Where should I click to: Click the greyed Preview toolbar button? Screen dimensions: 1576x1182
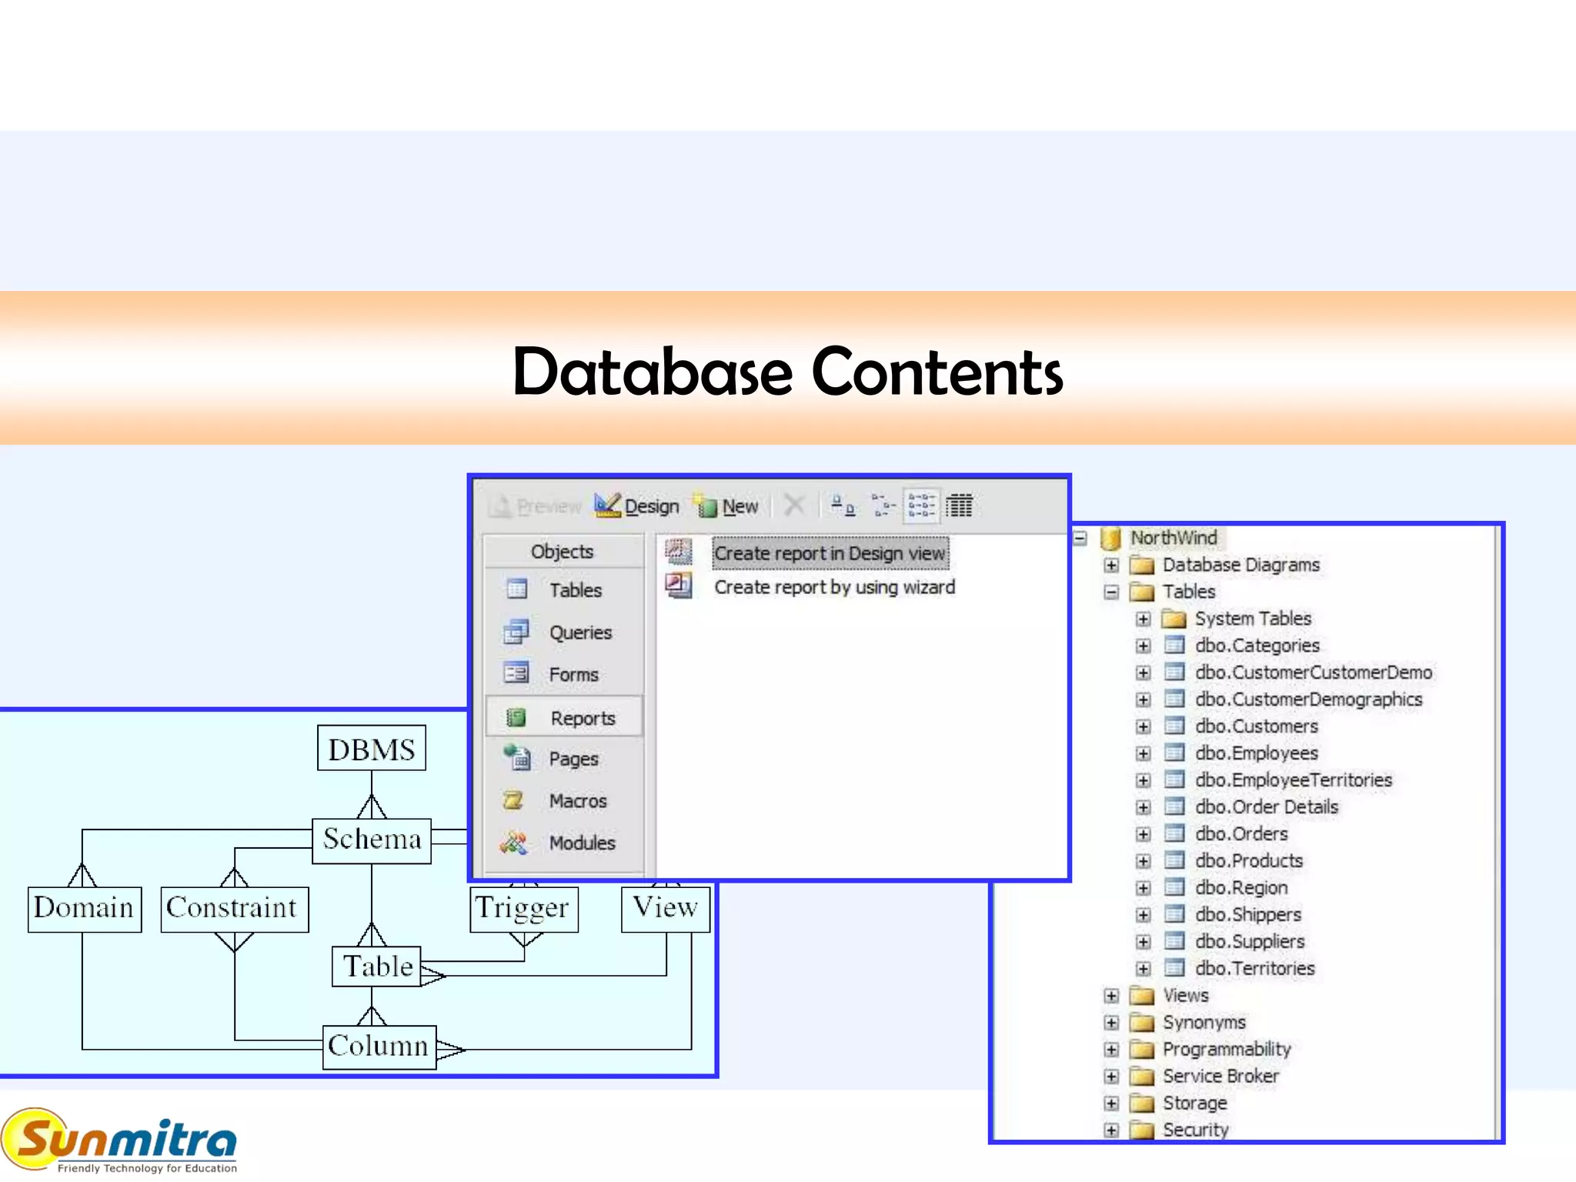(536, 506)
